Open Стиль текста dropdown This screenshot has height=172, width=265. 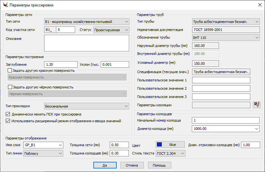click(x=170, y=153)
